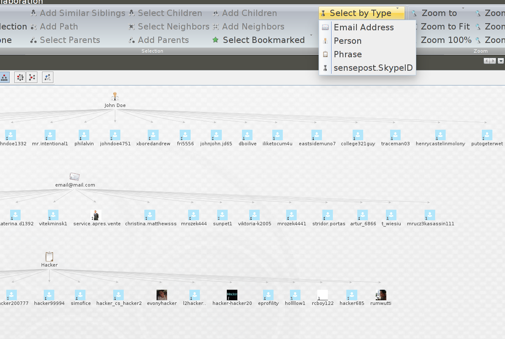Select the hacker-hacker20 node icon
Image resolution: width=505 pixels, height=339 pixels.
tap(232, 295)
